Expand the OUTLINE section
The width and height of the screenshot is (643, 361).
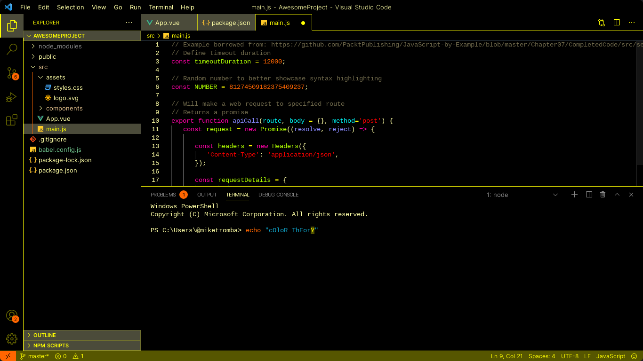(82, 335)
